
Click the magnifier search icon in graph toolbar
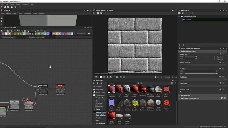[15, 31]
